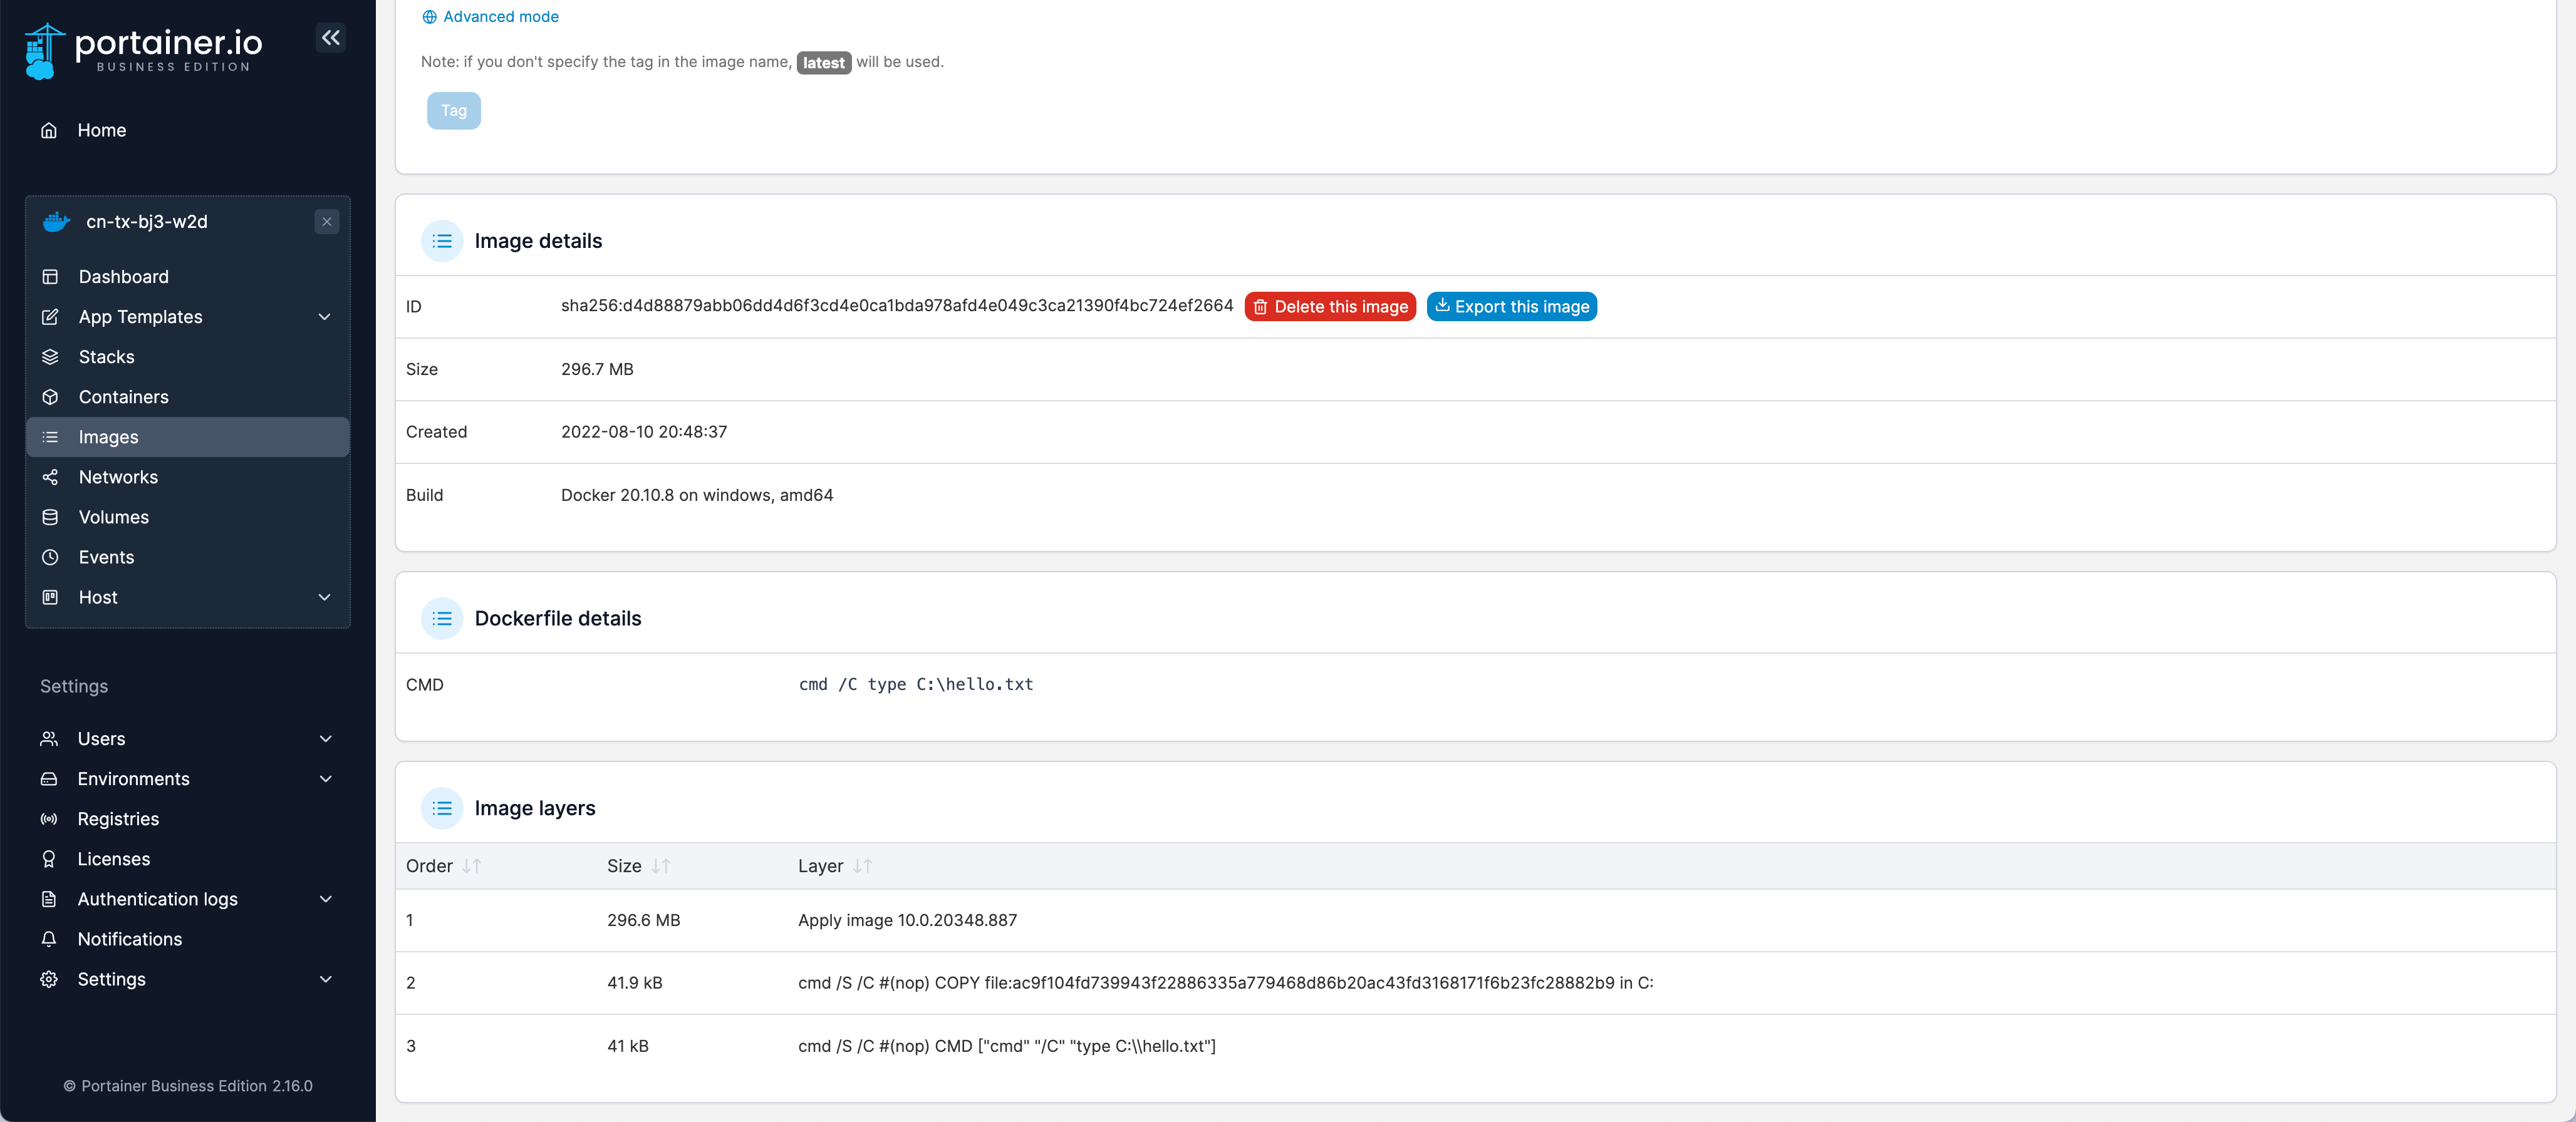The height and width of the screenshot is (1122, 2576).
Task: Collapse the sidebar with double-chevron icon
Action: pos(331,38)
